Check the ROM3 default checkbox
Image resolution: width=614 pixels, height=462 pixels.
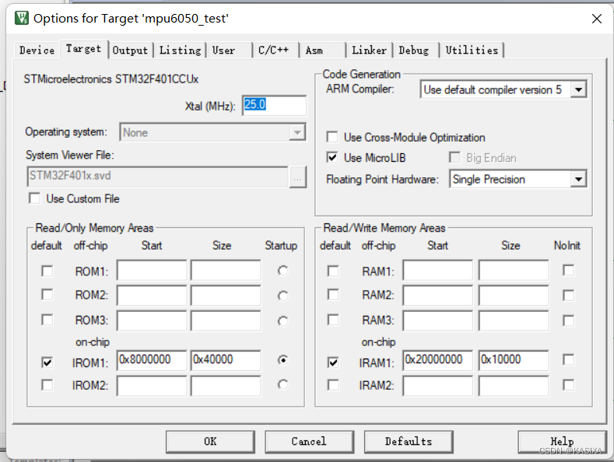click(x=47, y=320)
